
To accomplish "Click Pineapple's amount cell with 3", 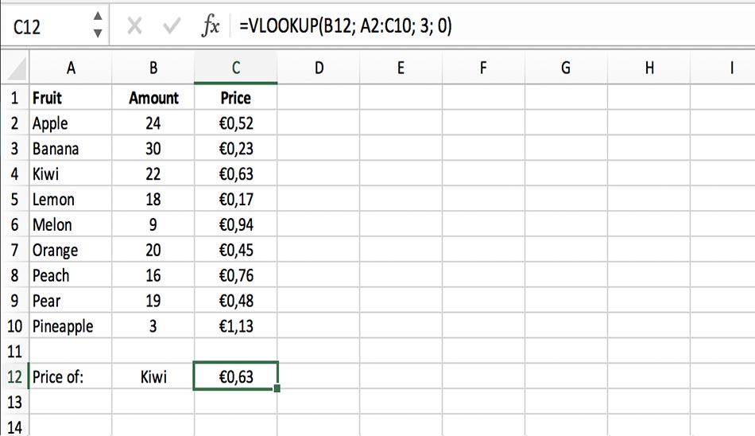I will (153, 326).
